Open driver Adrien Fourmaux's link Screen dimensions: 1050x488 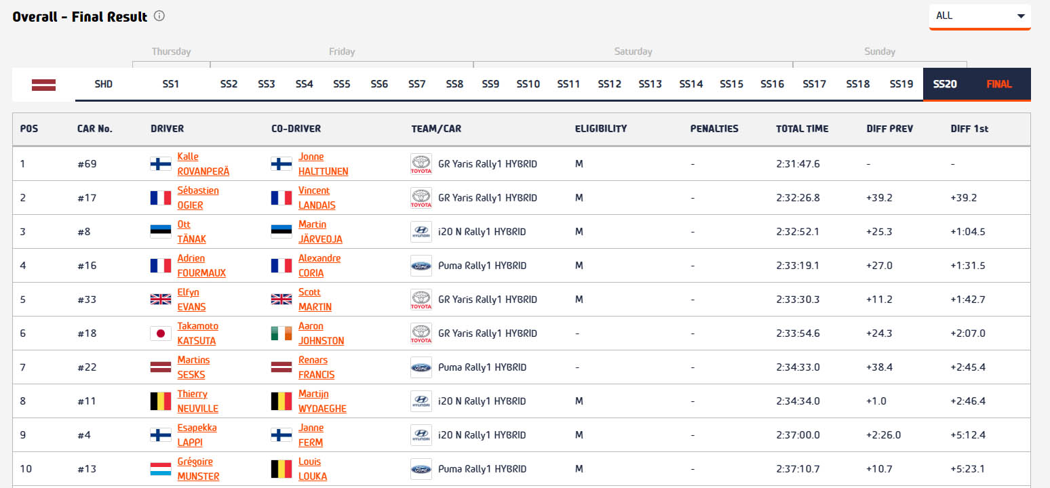tap(201, 266)
